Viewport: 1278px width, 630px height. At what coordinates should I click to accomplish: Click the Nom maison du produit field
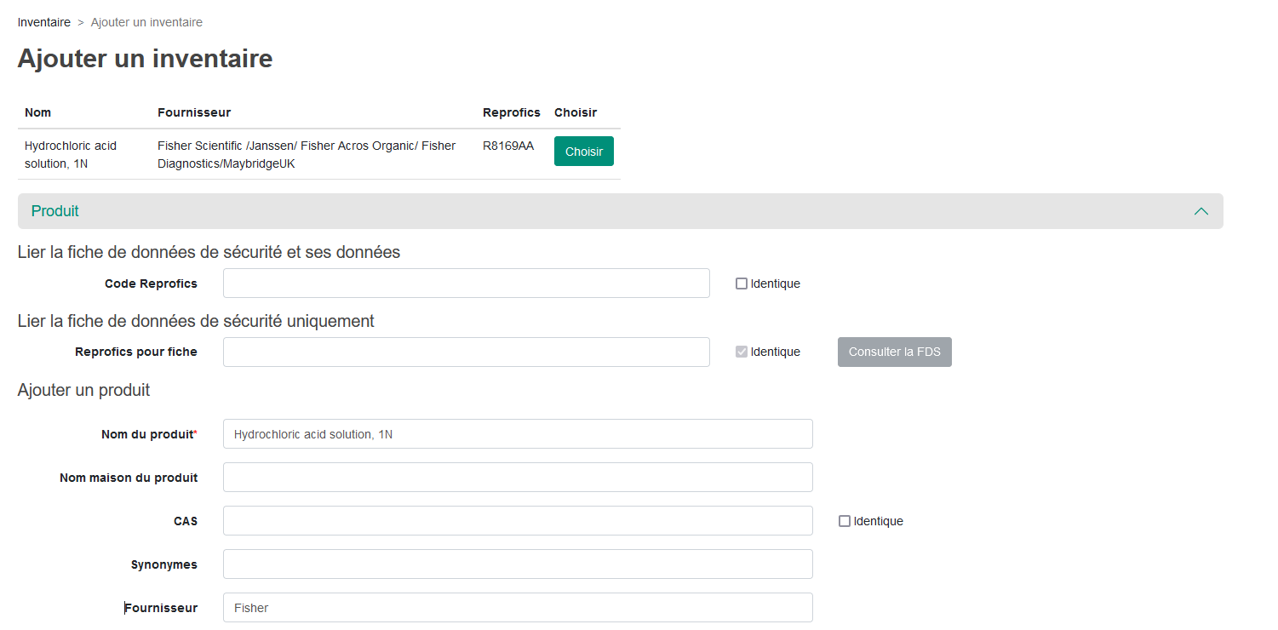point(518,478)
